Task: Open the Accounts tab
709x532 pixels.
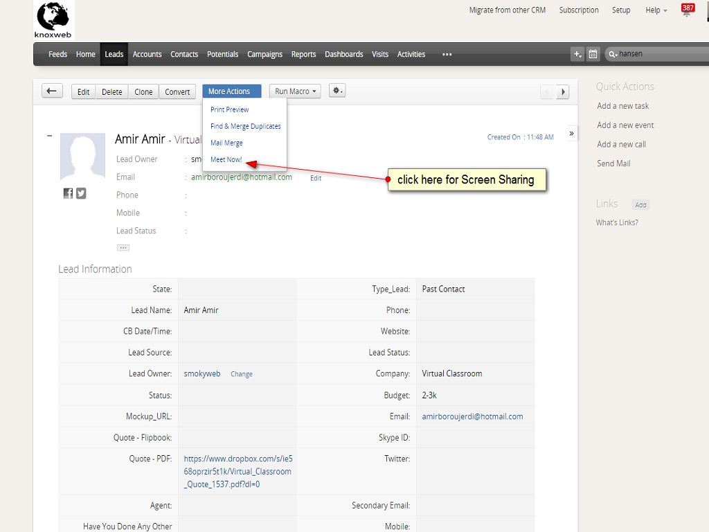Action: pos(147,54)
